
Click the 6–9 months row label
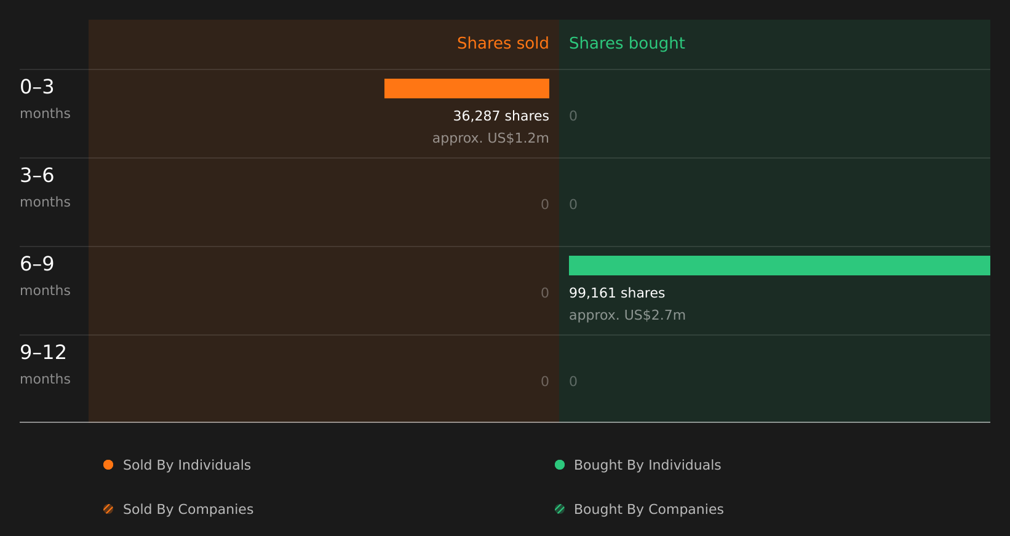click(45, 276)
